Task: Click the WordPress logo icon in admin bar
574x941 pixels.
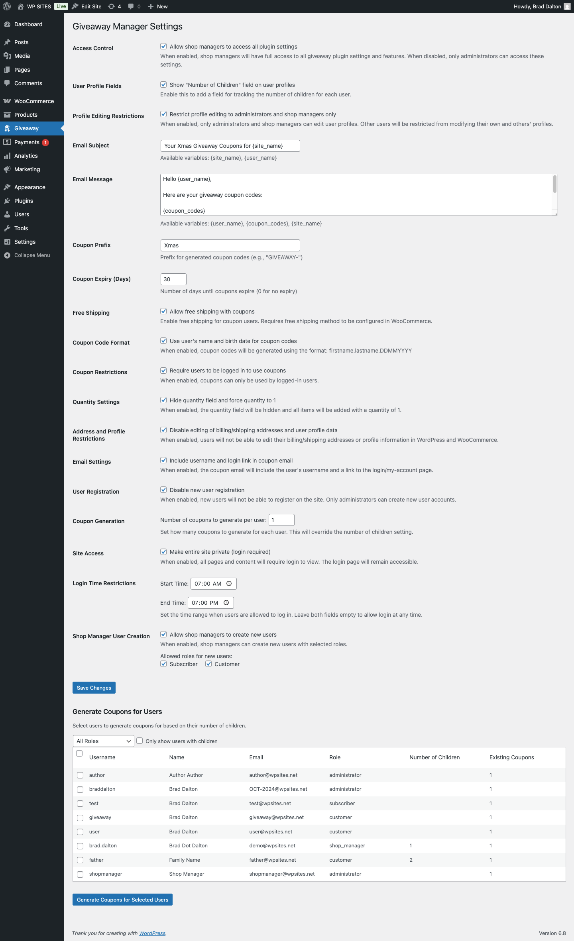Action: (x=7, y=6)
